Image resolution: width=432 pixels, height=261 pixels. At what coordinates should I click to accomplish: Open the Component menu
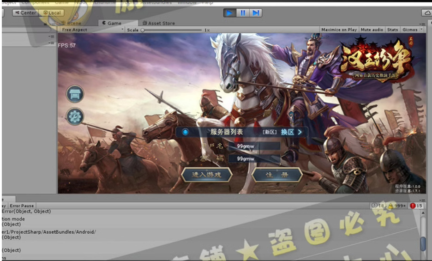tap(35, 2)
